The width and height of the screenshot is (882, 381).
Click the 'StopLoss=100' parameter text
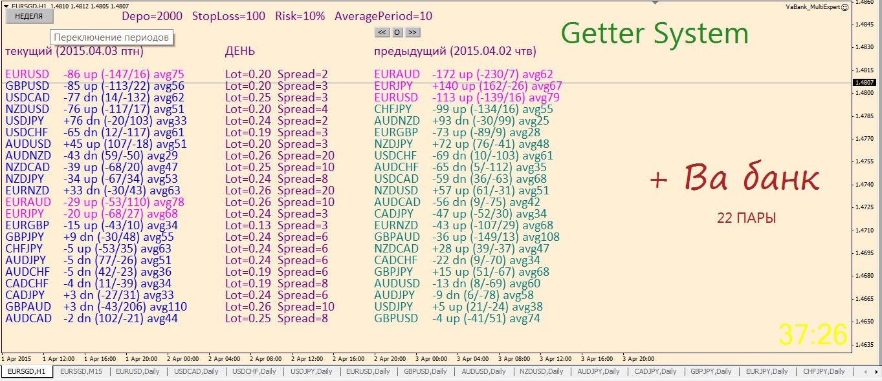(x=228, y=16)
